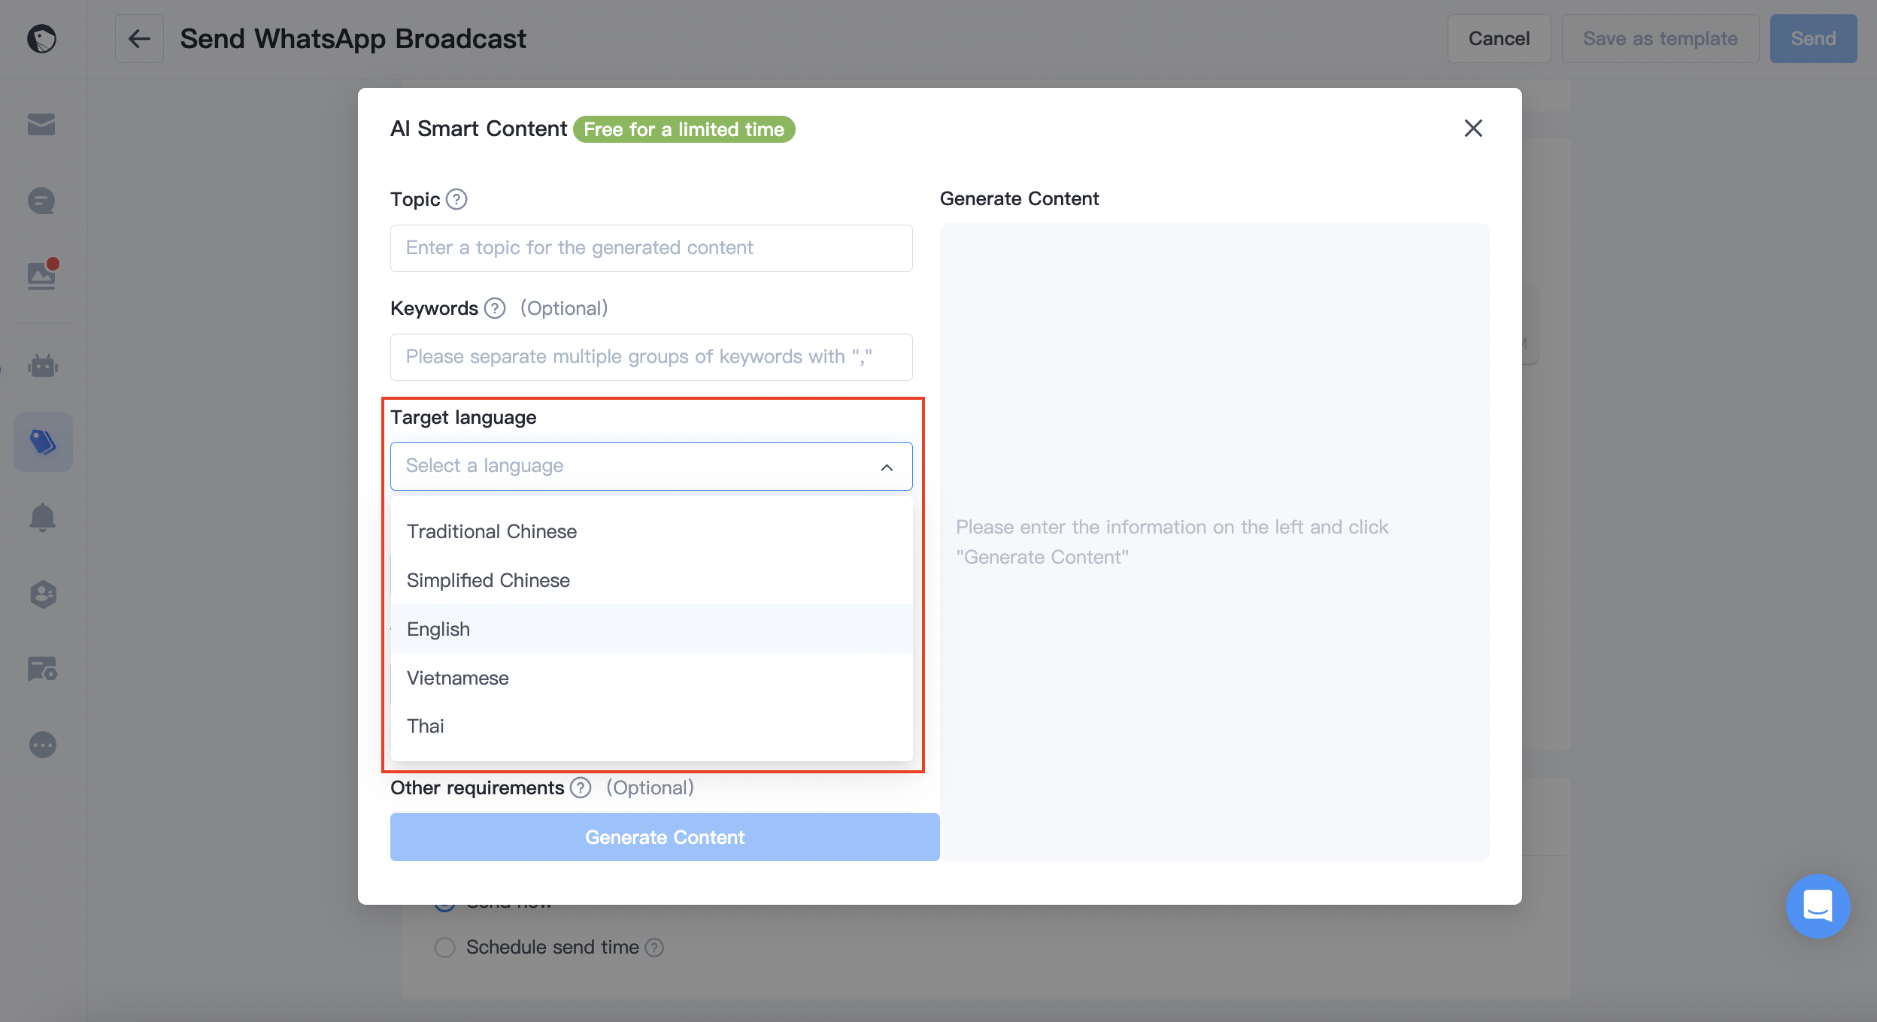
Task: Click the chevron arrow in Target language field
Action: point(887,467)
